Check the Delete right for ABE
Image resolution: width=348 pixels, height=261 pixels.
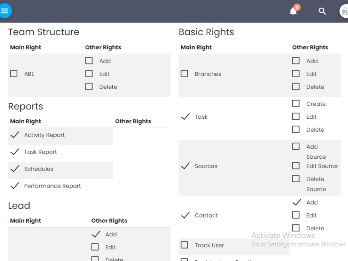89,86
